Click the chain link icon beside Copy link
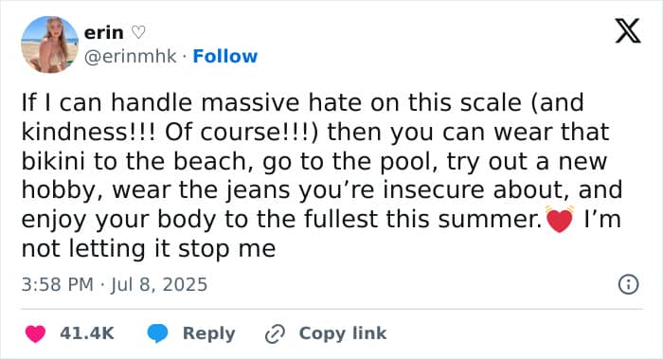The image size is (663, 359). click(x=275, y=333)
